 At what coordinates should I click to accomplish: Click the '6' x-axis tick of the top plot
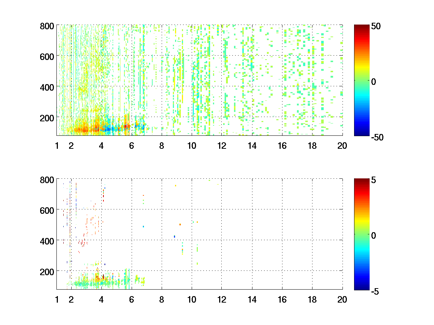click(132, 146)
